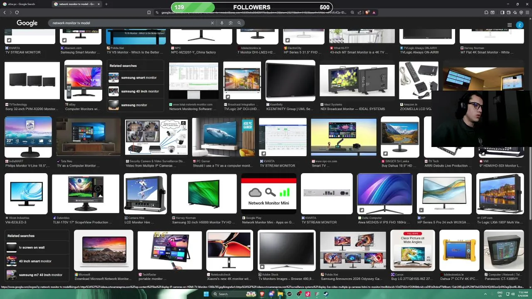The height and width of the screenshot is (299, 532).
Task: Open total-network-monitor.com software image
Action: coord(194,81)
